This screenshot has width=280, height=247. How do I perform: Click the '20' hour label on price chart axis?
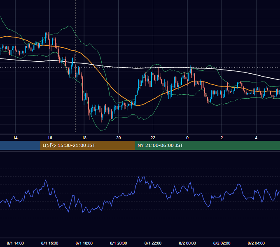[x=119, y=138]
